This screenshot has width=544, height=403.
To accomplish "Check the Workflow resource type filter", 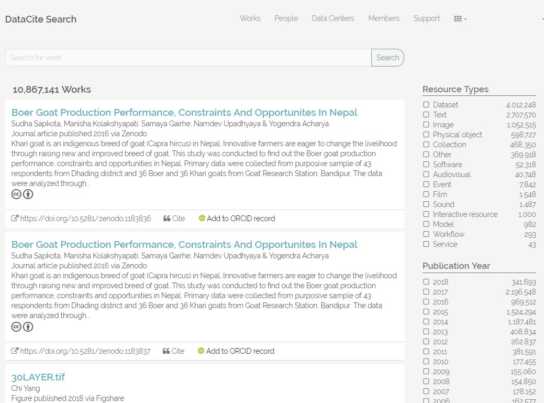I will pos(426,234).
